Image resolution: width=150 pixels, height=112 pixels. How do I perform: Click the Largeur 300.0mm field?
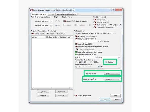[x=46, y=21]
